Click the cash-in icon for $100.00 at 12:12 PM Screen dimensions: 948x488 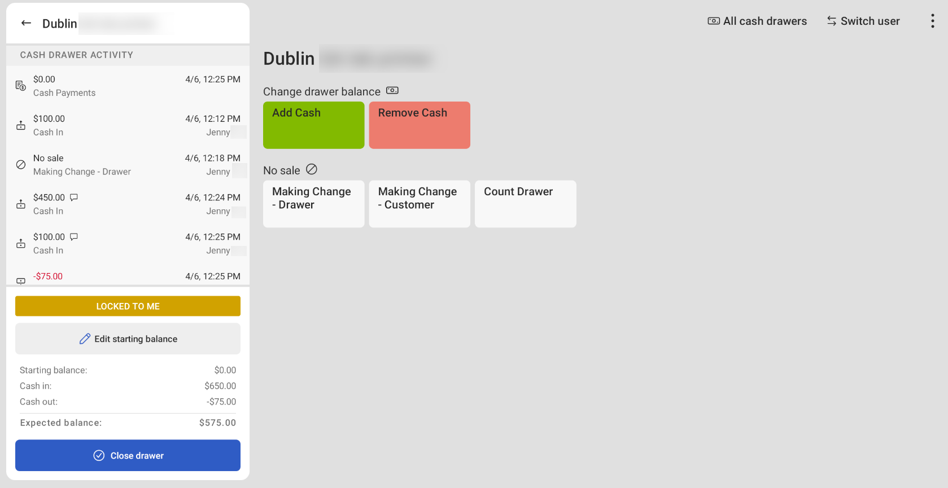[x=21, y=125]
